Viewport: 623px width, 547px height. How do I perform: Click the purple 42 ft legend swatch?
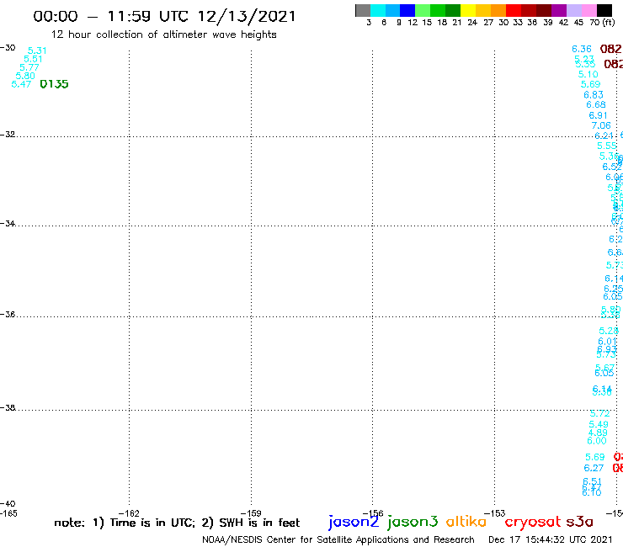(x=559, y=10)
